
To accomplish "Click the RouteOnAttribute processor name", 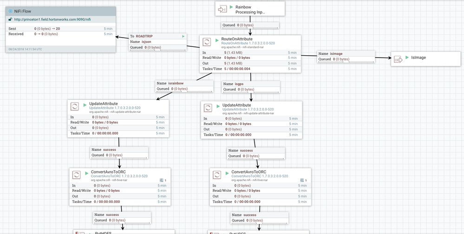I will [x=237, y=39].
